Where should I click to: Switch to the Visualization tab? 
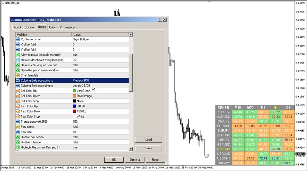coord(67,27)
